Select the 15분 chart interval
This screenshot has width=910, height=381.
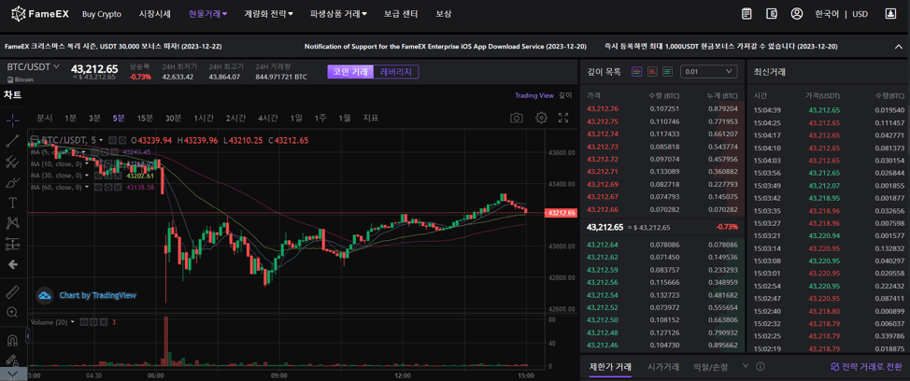[145, 119]
